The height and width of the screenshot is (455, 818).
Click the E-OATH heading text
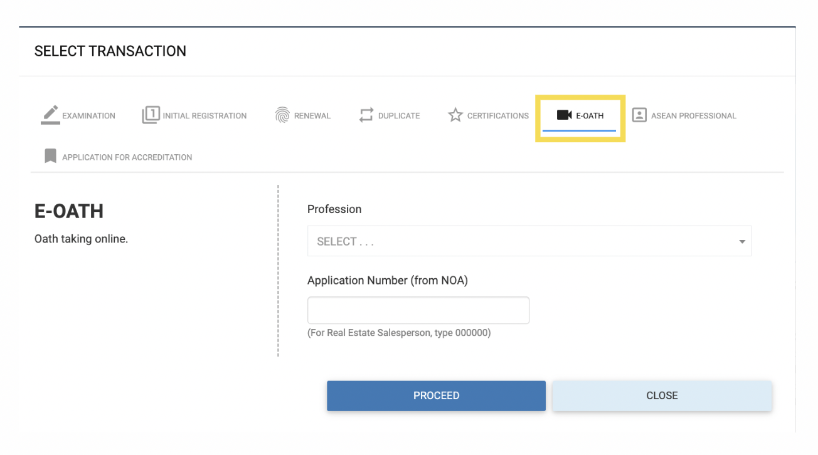[69, 211]
